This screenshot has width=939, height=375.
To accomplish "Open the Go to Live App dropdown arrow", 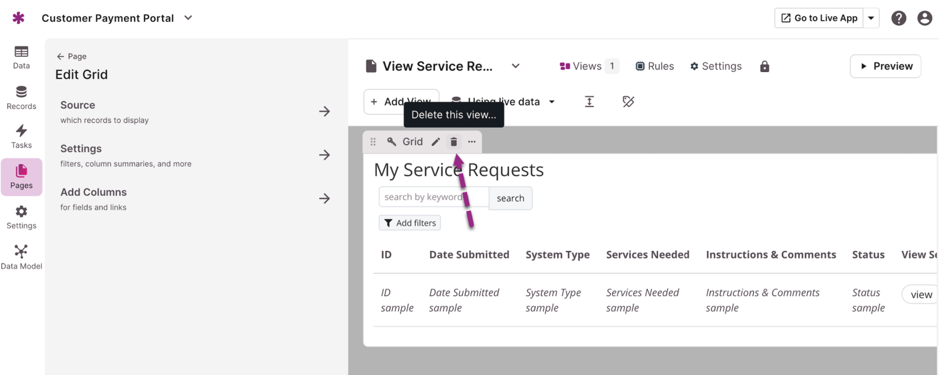I will tap(871, 18).
